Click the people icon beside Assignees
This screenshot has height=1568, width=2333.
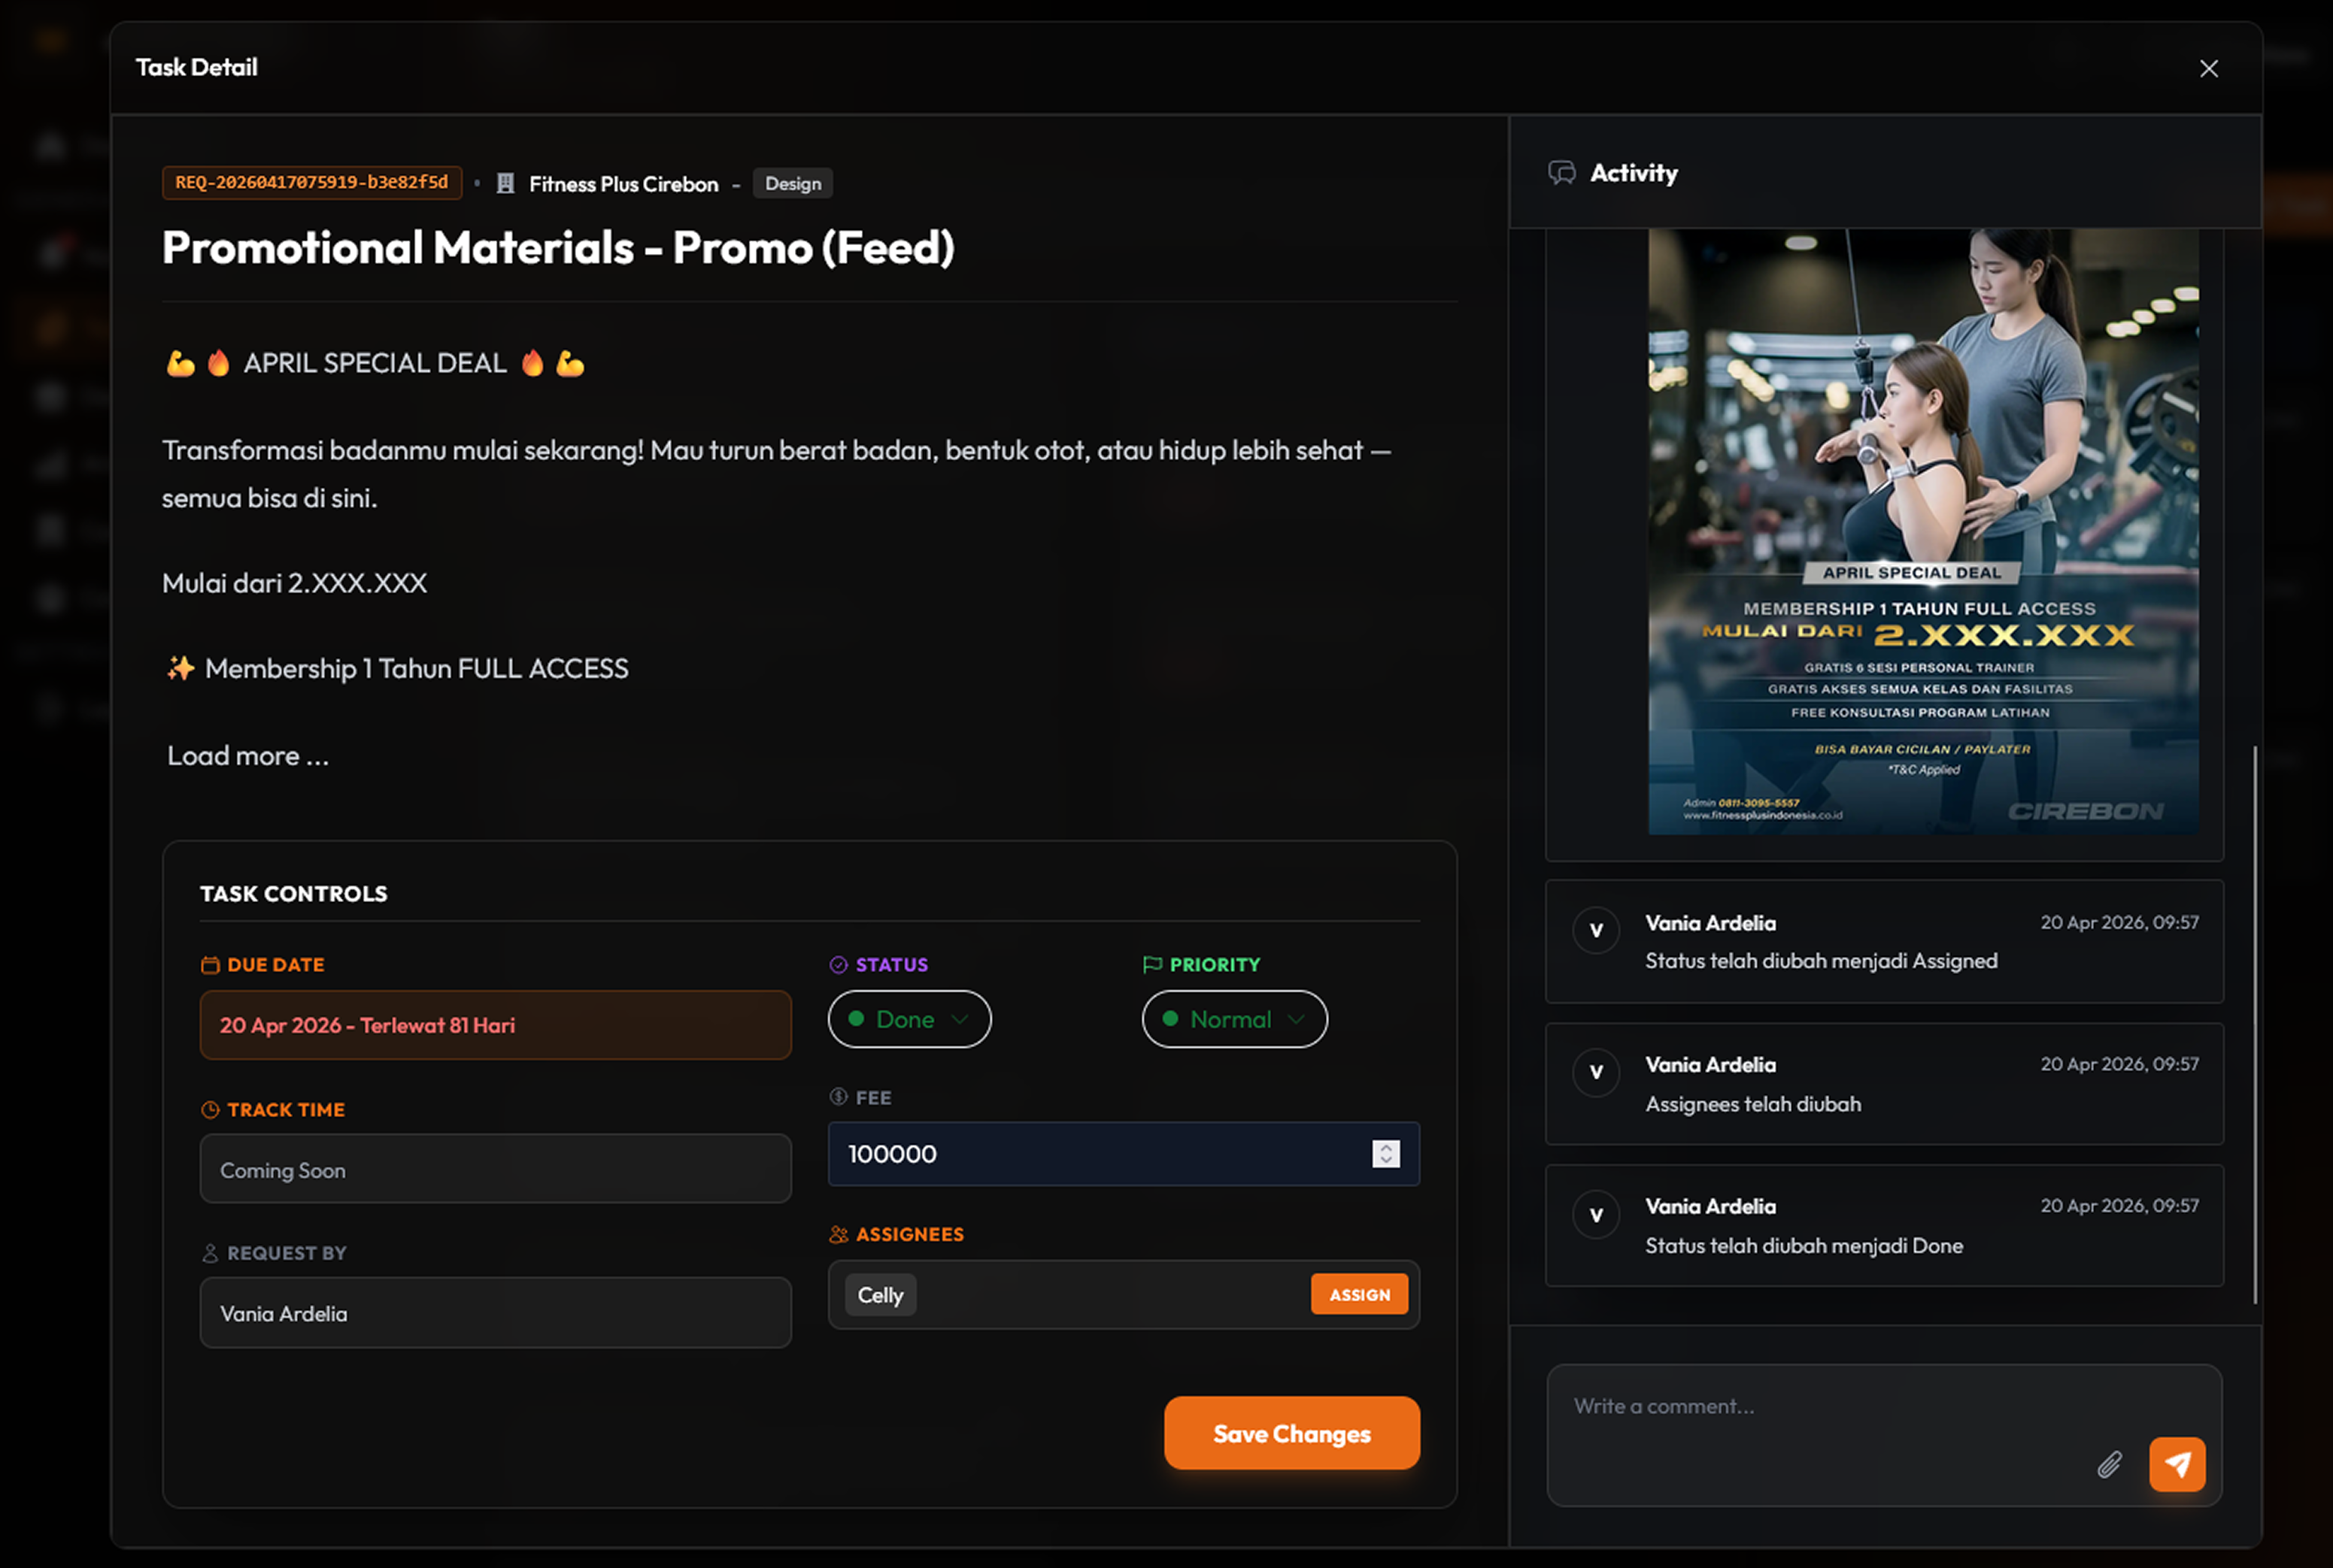(839, 1235)
